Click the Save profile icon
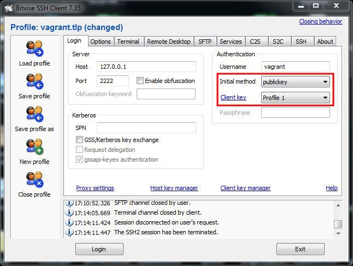This screenshot has height=266, width=353. [x=34, y=81]
